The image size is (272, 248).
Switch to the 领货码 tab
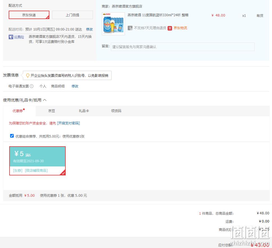point(116,111)
